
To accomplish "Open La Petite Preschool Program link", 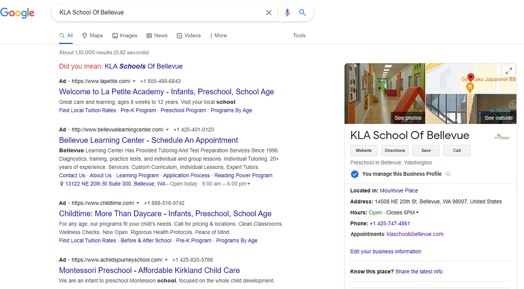I will click(183, 110).
